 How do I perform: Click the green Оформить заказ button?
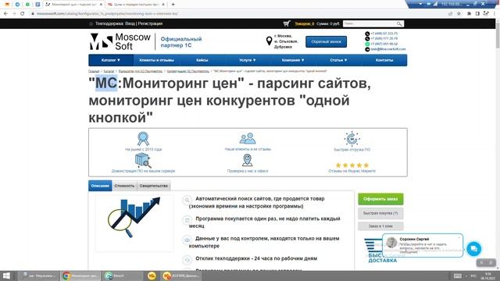tap(380, 199)
